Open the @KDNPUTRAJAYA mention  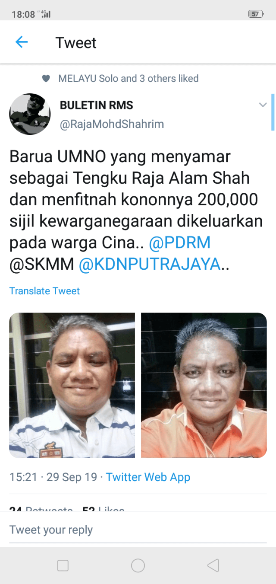coord(150,264)
